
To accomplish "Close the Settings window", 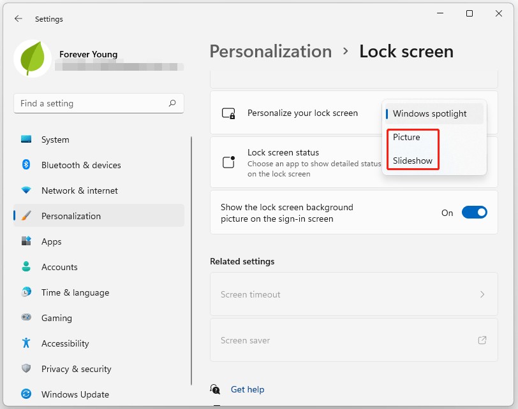I will coord(499,13).
